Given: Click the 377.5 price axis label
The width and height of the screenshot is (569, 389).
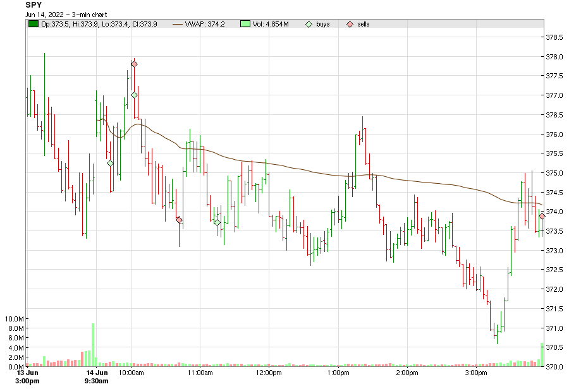Looking at the screenshot, I should point(554,76).
